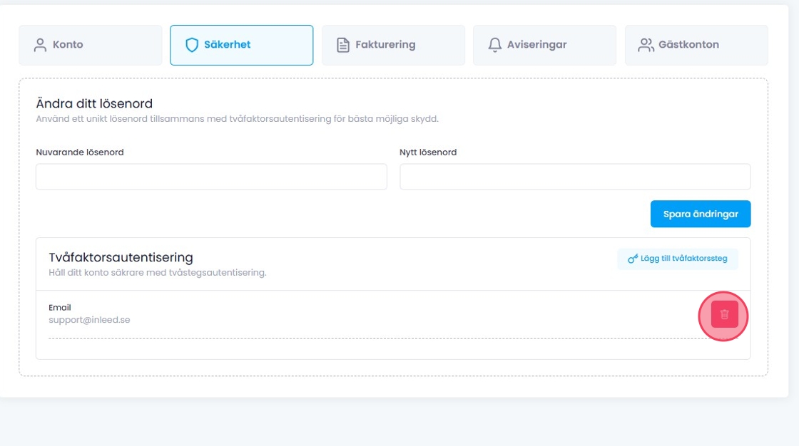
Task: Focus the Nuvarande lösenord input field
Action: [x=211, y=177]
